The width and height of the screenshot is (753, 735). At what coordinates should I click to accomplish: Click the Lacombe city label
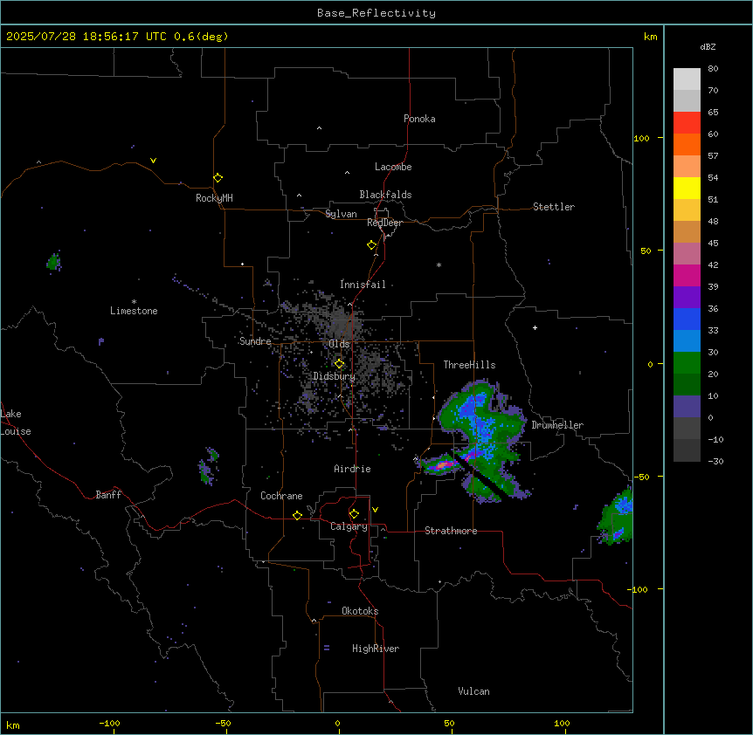[x=393, y=167]
